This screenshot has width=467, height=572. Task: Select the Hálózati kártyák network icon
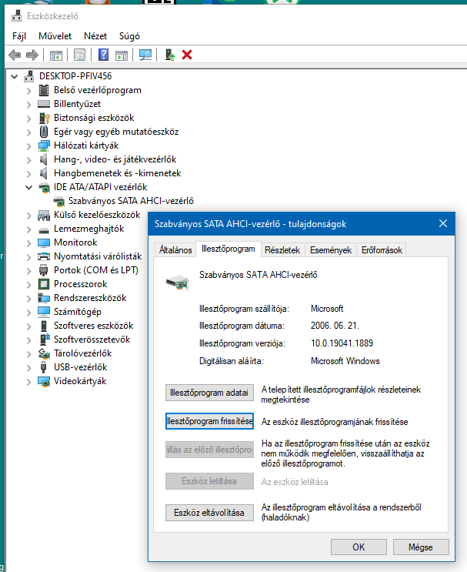point(44,146)
